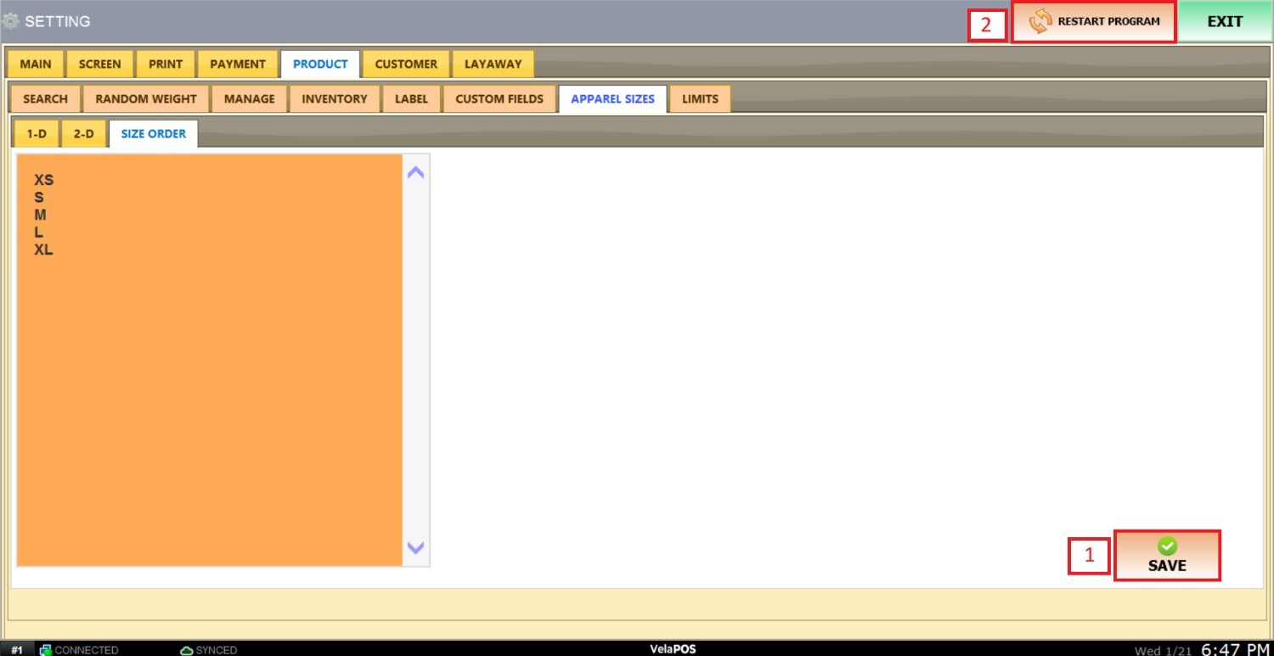The image size is (1274, 656).
Task: Open the 1-D apparel sizes tab
Action: (37, 134)
